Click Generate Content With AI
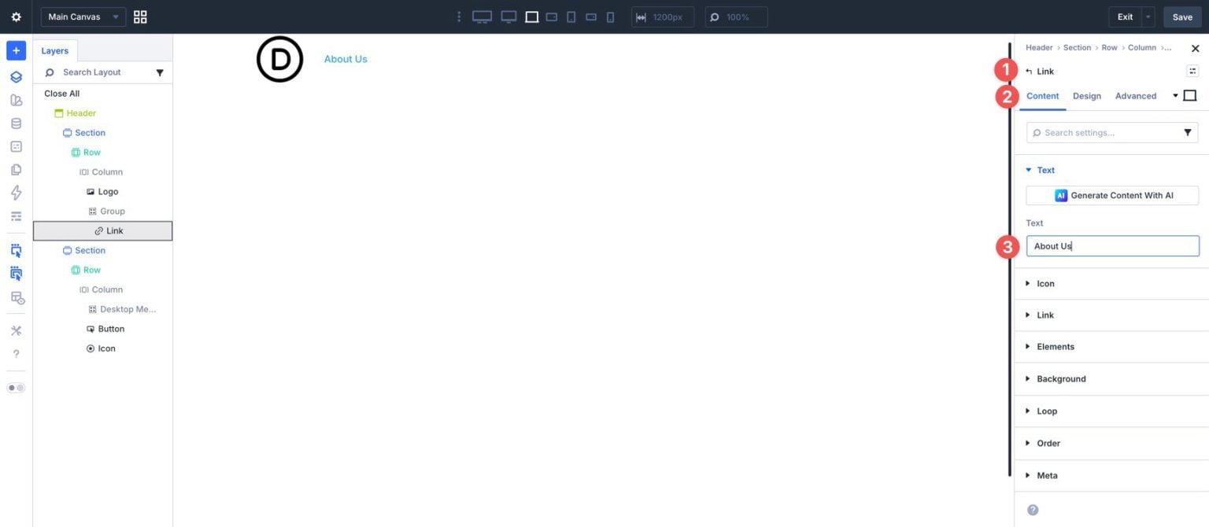1209x527 pixels. [x=1112, y=195]
